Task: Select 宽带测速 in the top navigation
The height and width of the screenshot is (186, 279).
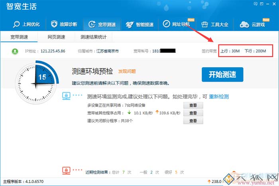Action: [x=102, y=24]
